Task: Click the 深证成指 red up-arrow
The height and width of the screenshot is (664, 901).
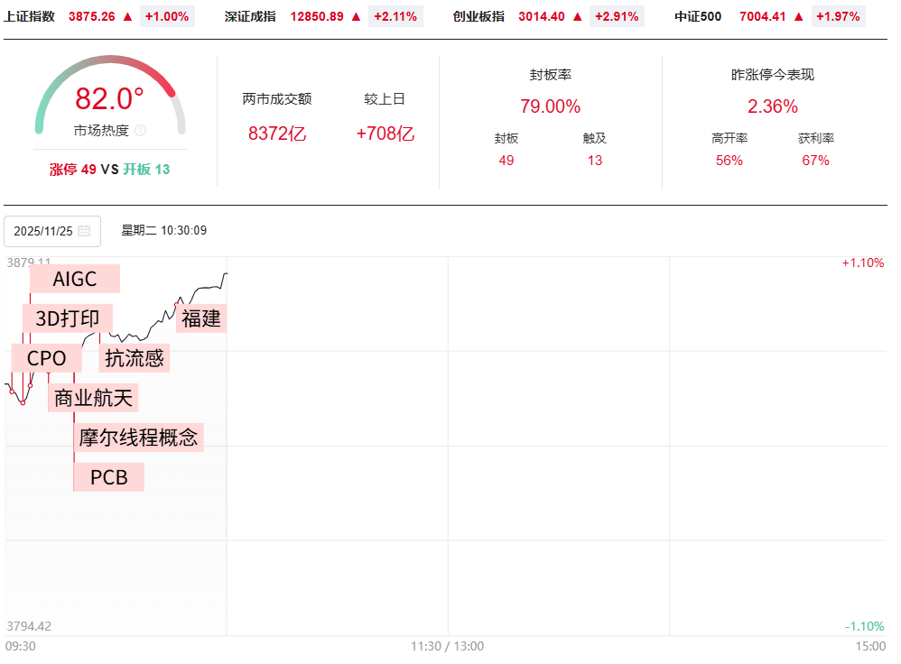Action: 356,16
